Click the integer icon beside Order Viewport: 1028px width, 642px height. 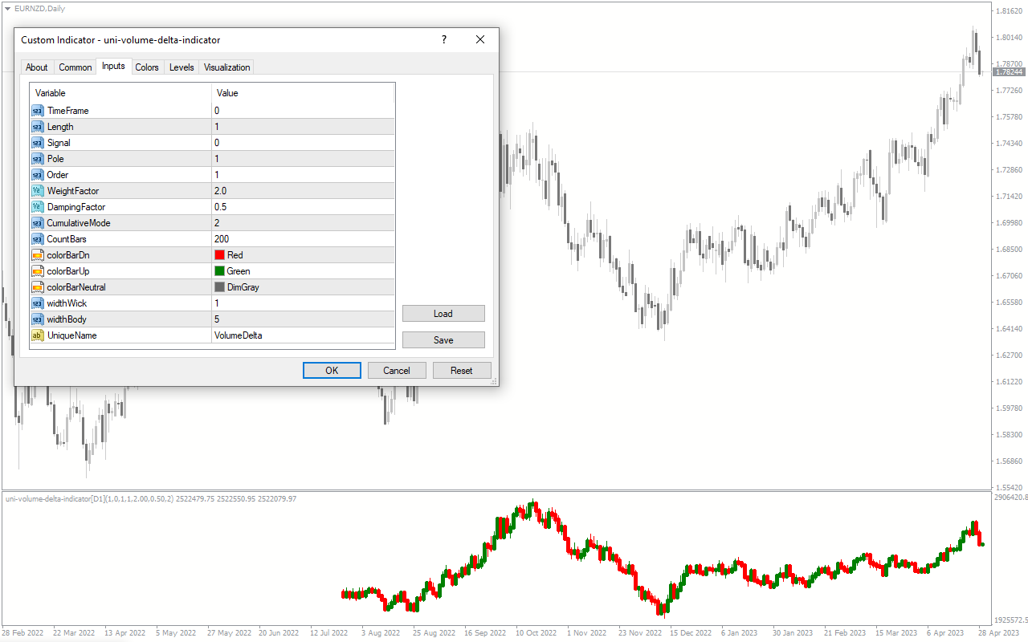click(x=38, y=175)
